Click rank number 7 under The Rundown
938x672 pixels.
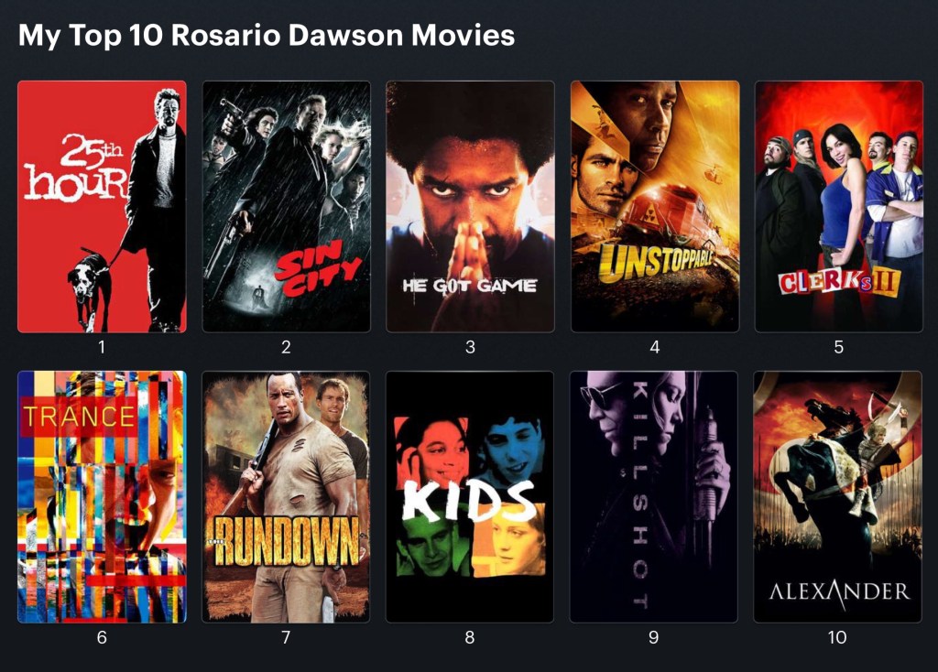coord(286,637)
